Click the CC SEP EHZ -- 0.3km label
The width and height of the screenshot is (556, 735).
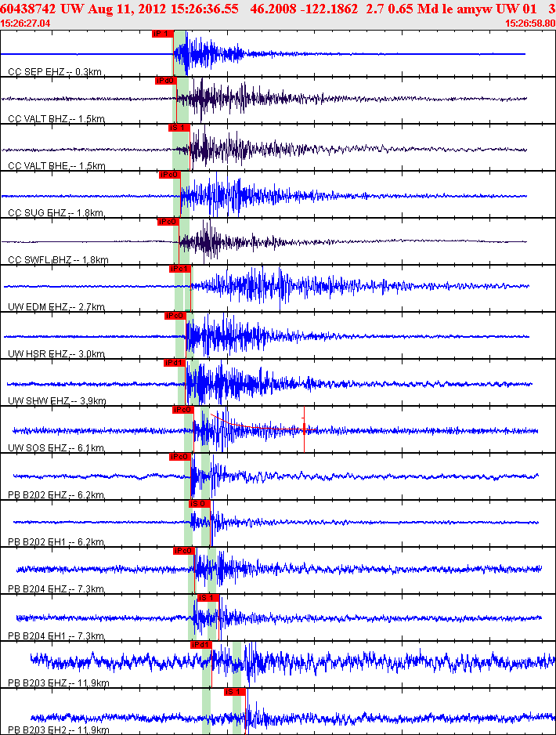[x=55, y=72]
